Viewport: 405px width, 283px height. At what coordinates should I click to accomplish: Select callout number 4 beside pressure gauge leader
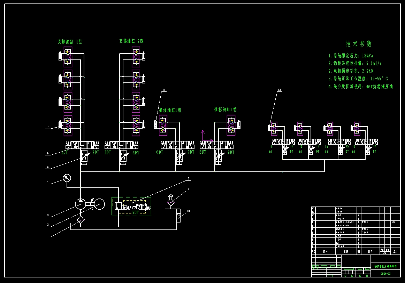(x=47, y=182)
